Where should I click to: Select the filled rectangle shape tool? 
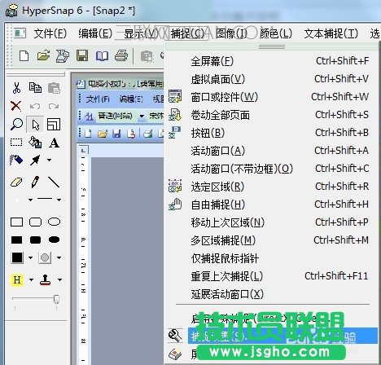16,240
